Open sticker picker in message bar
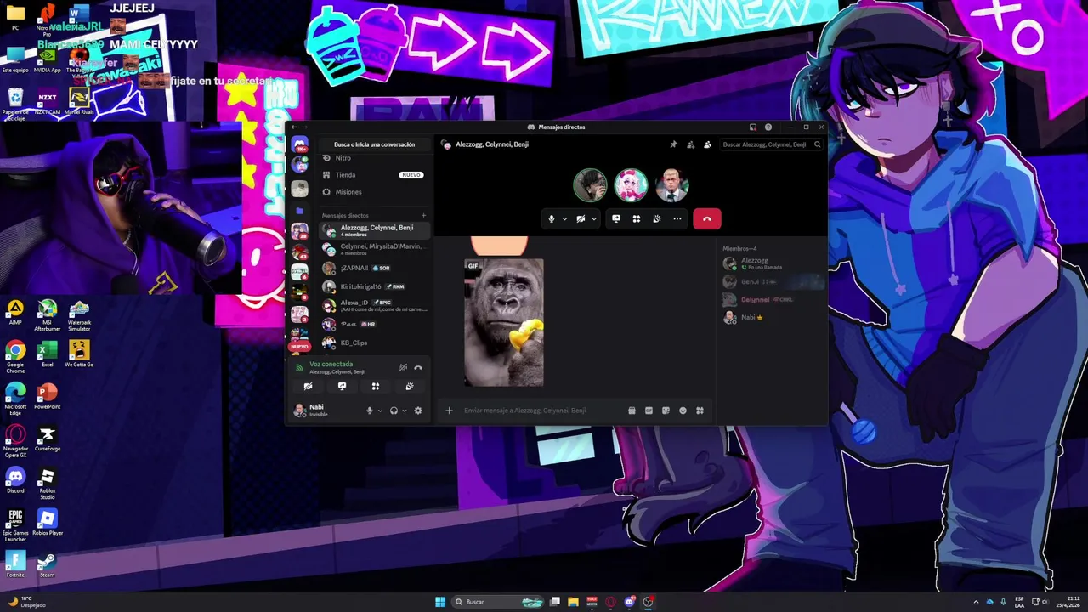Screen dimensions: 1088x612 (x=666, y=411)
